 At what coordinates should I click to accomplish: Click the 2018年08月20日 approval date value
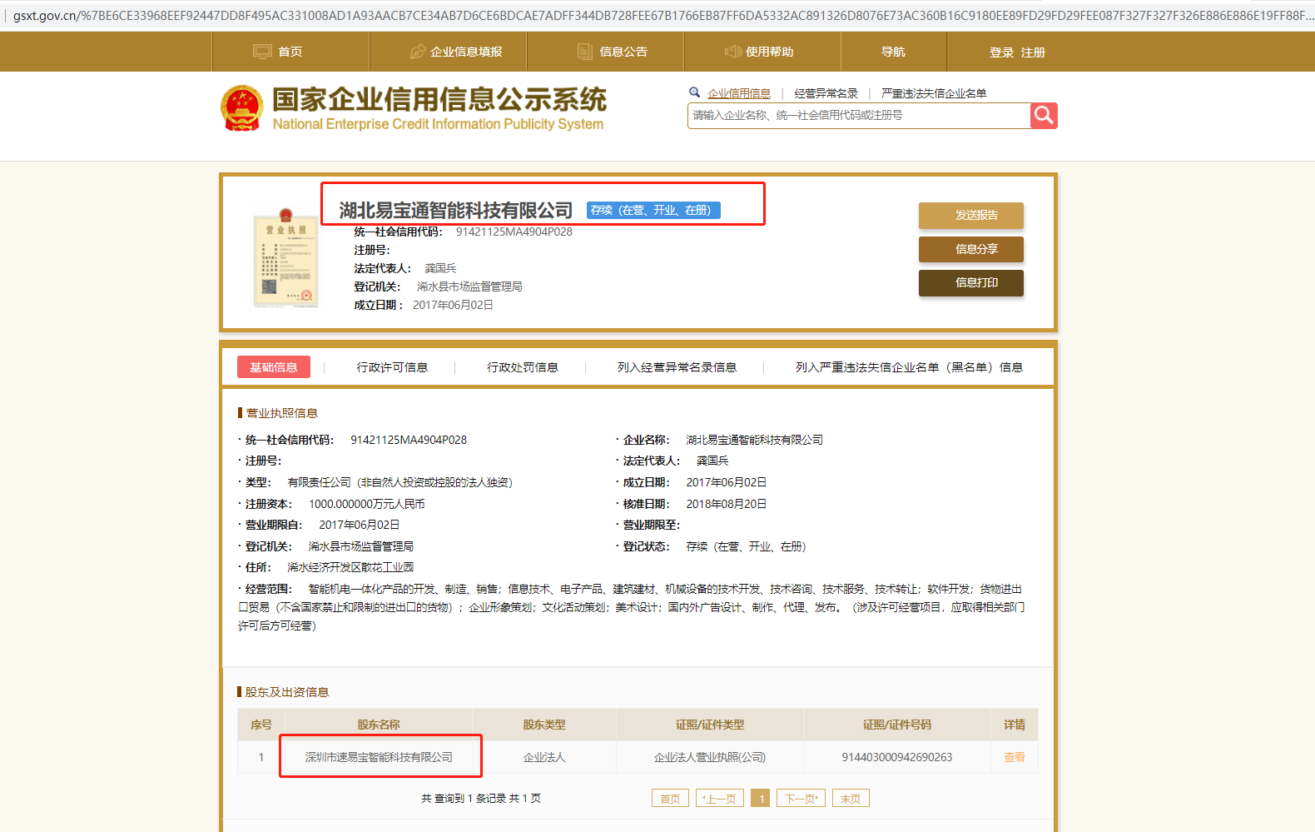[x=727, y=504]
